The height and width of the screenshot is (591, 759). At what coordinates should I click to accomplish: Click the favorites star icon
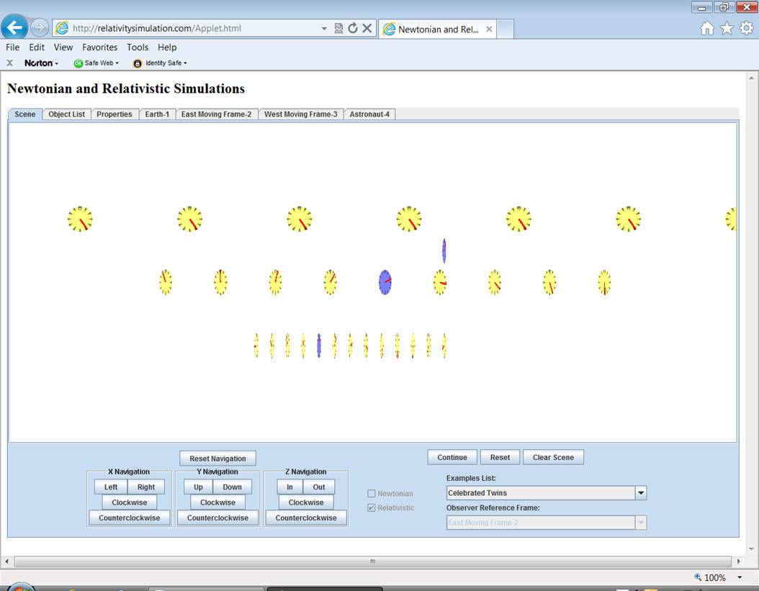tap(727, 28)
